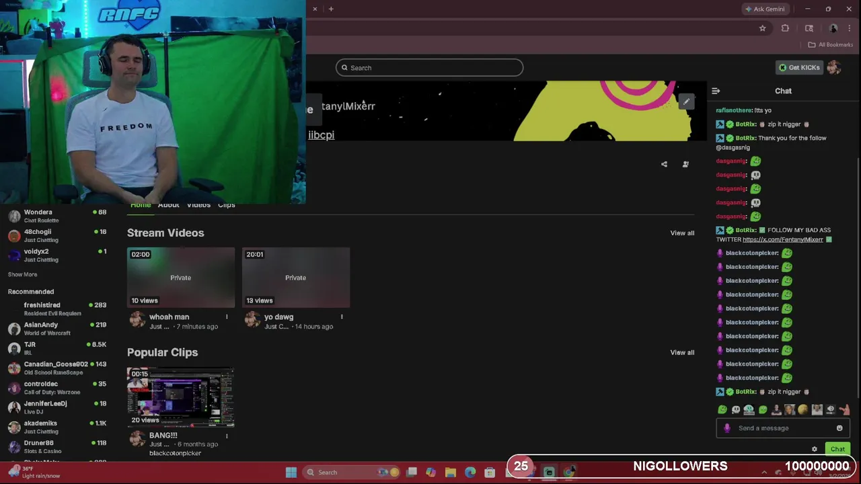This screenshot has height=484, width=861.
Task: Click the add-user icon beside the share icon
Action: 685,164
